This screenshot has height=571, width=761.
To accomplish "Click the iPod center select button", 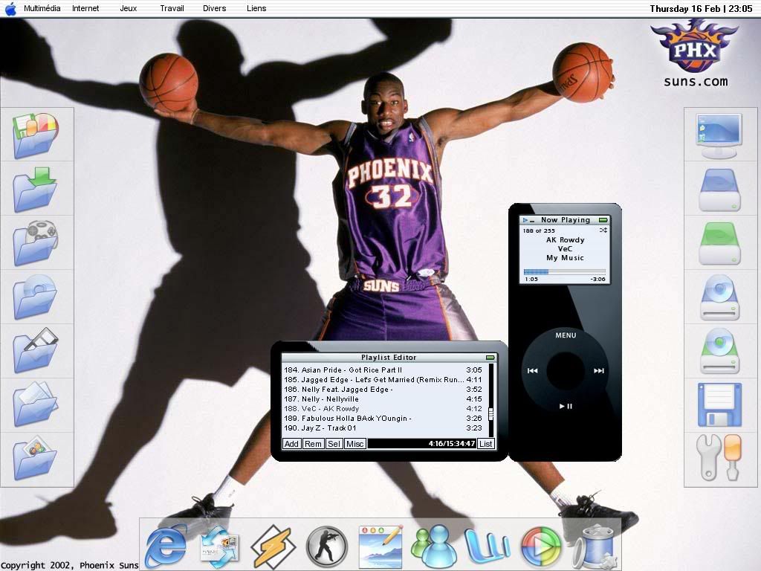I will click(566, 371).
